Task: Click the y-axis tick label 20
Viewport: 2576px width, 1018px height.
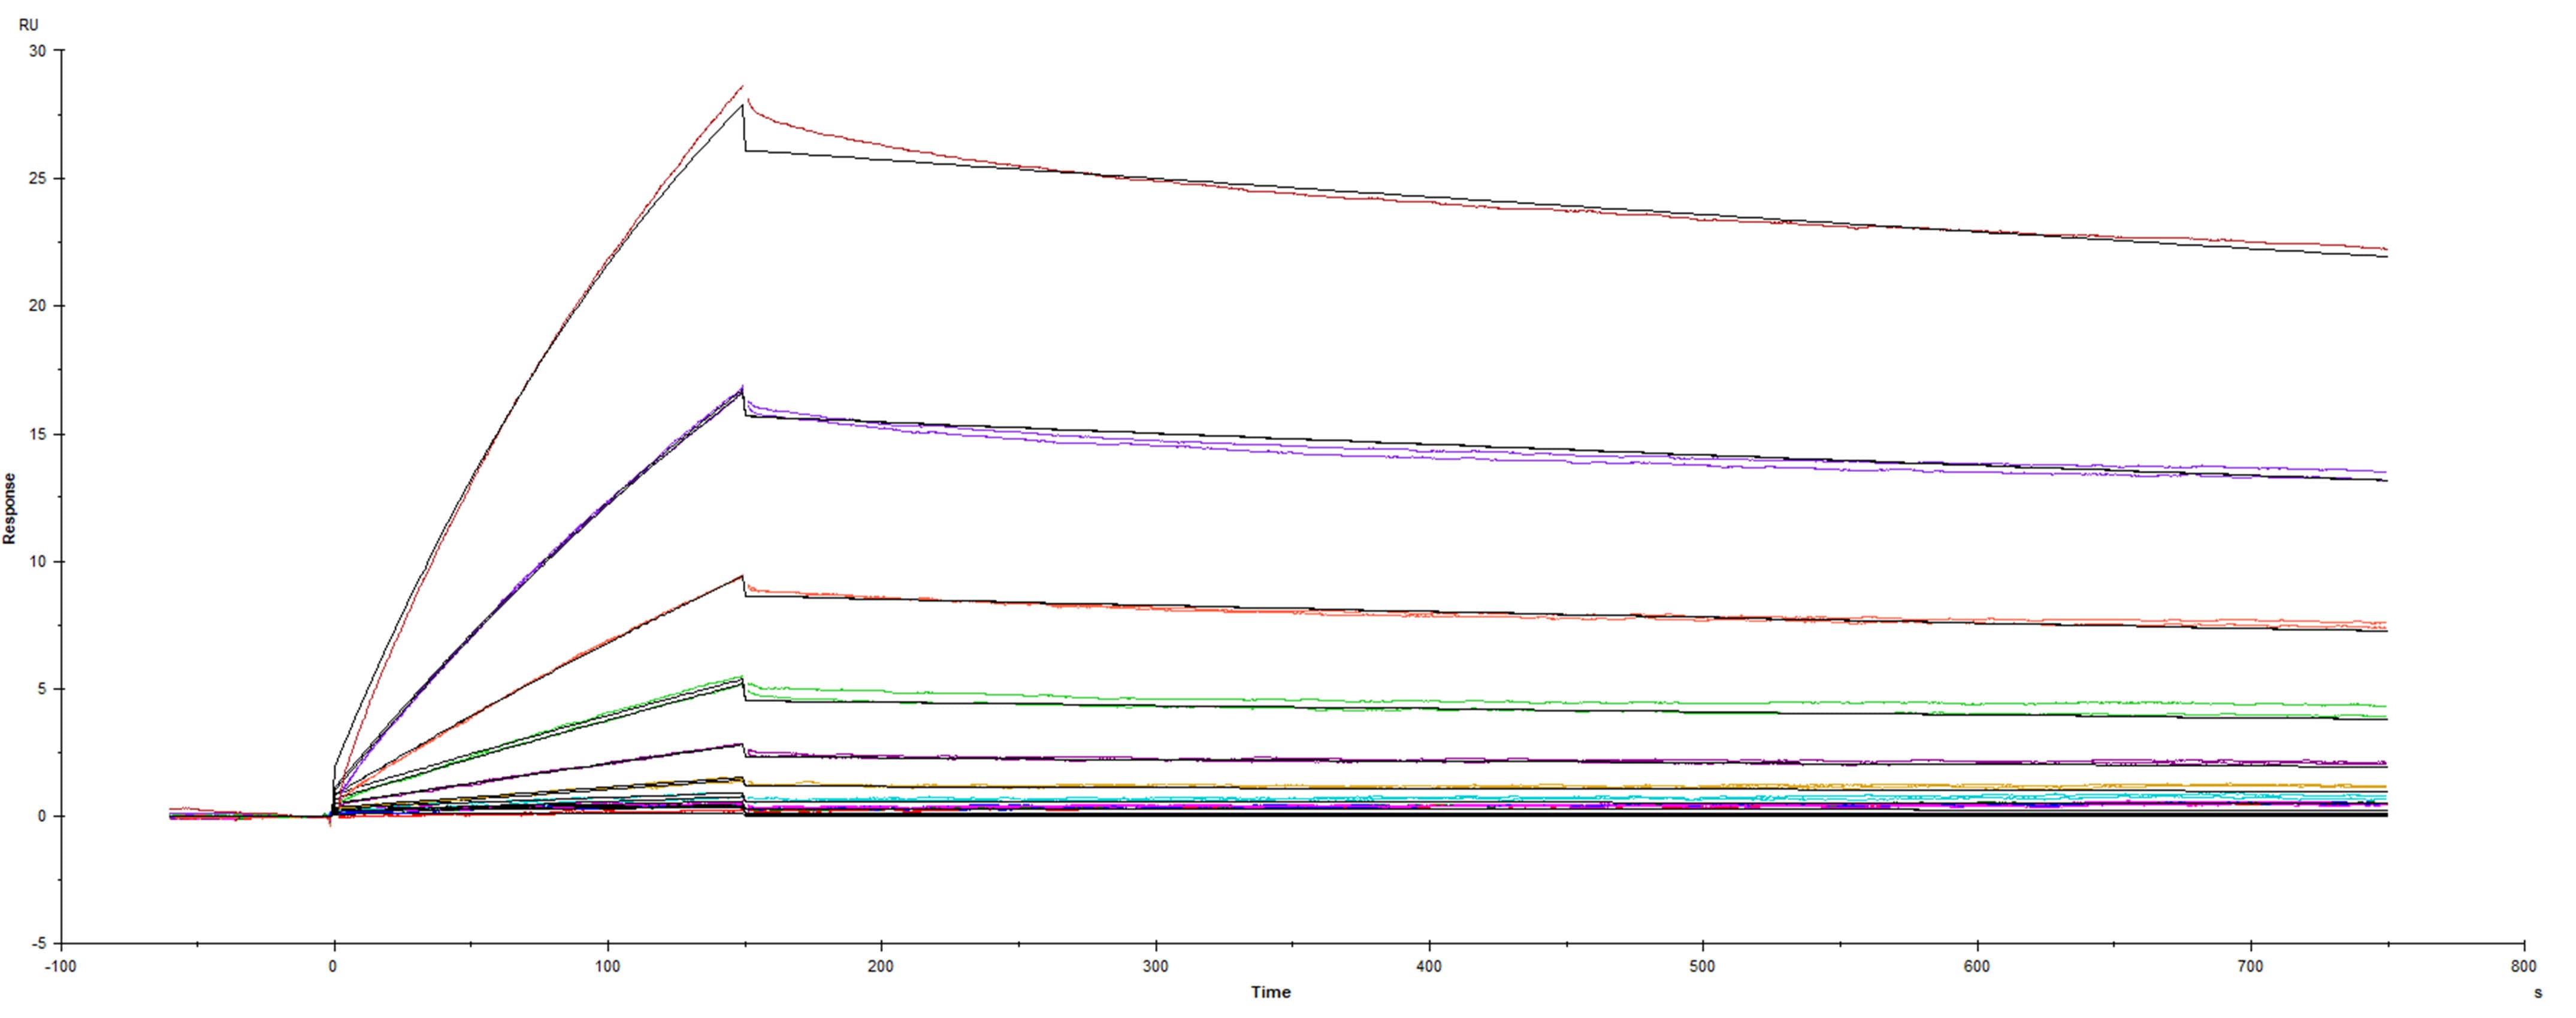Action: [38, 306]
